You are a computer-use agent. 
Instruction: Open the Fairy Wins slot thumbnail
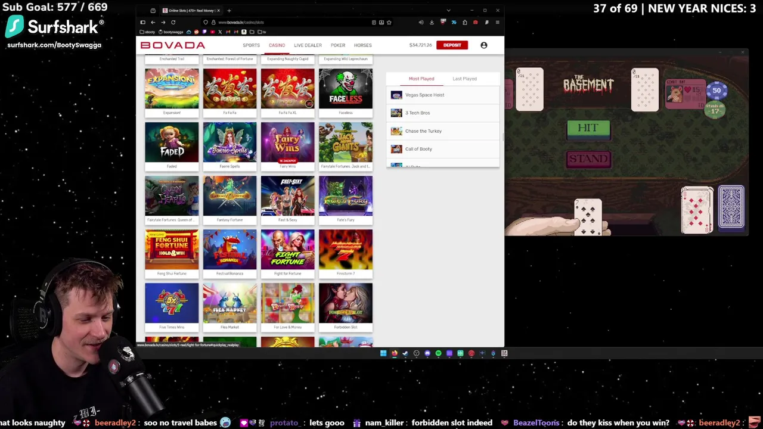point(287,142)
